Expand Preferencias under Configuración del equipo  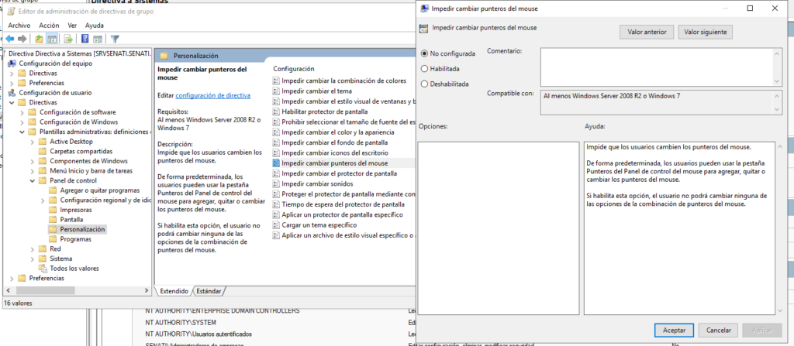click(12, 83)
